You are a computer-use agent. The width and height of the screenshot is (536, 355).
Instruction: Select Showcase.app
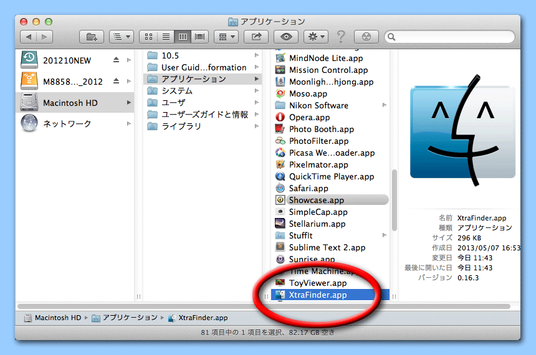[x=331, y=200]
